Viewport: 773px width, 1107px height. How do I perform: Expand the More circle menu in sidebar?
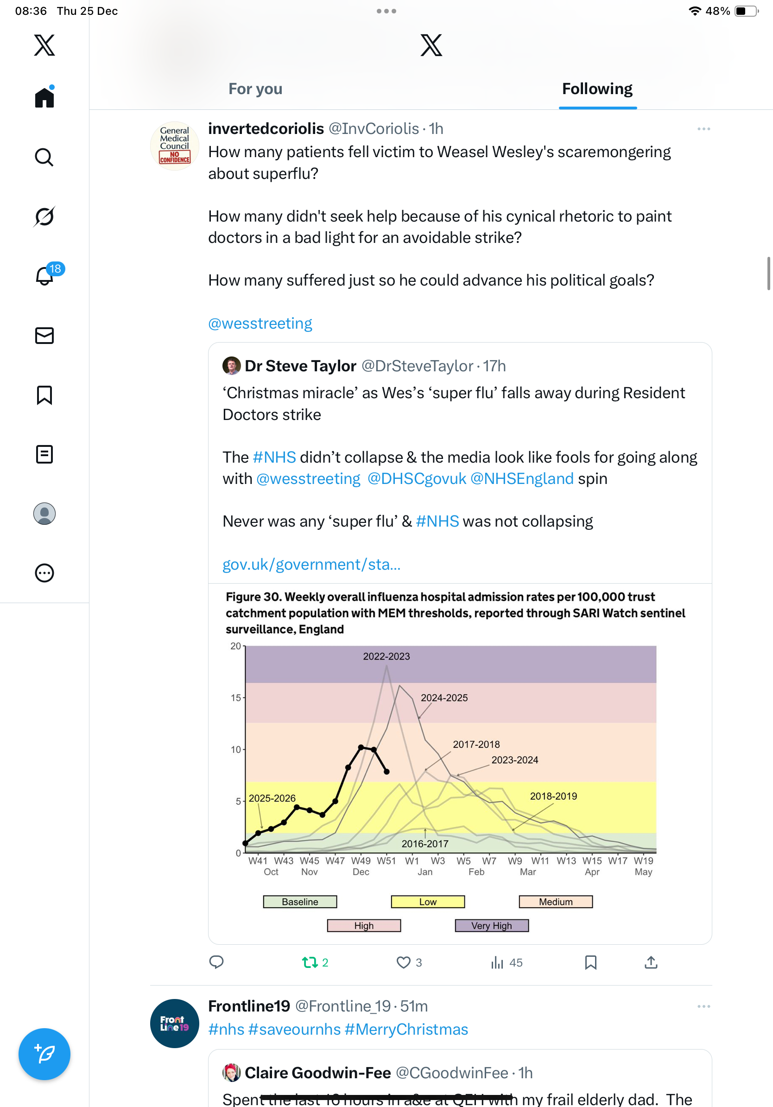(44, 573)
